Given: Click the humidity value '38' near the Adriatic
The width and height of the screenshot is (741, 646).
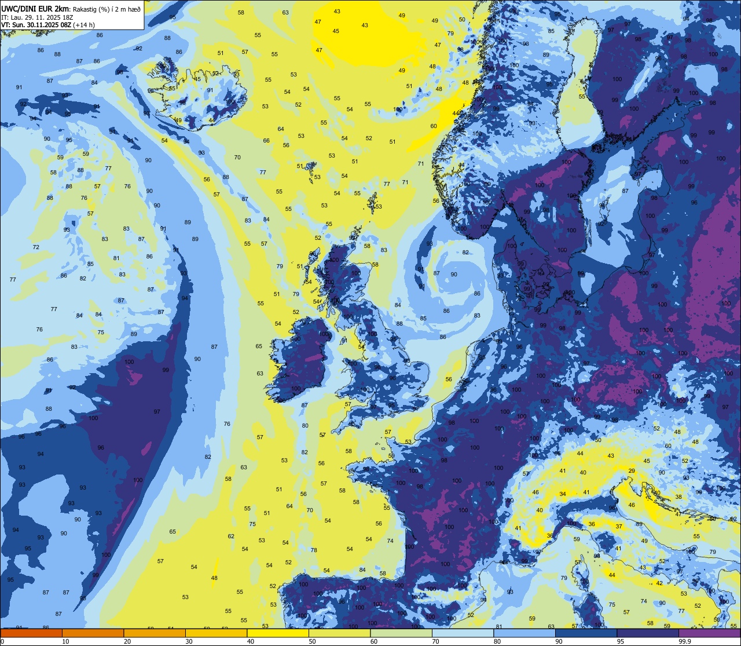Looking at the screenshot, I should [x=679, y=497].
